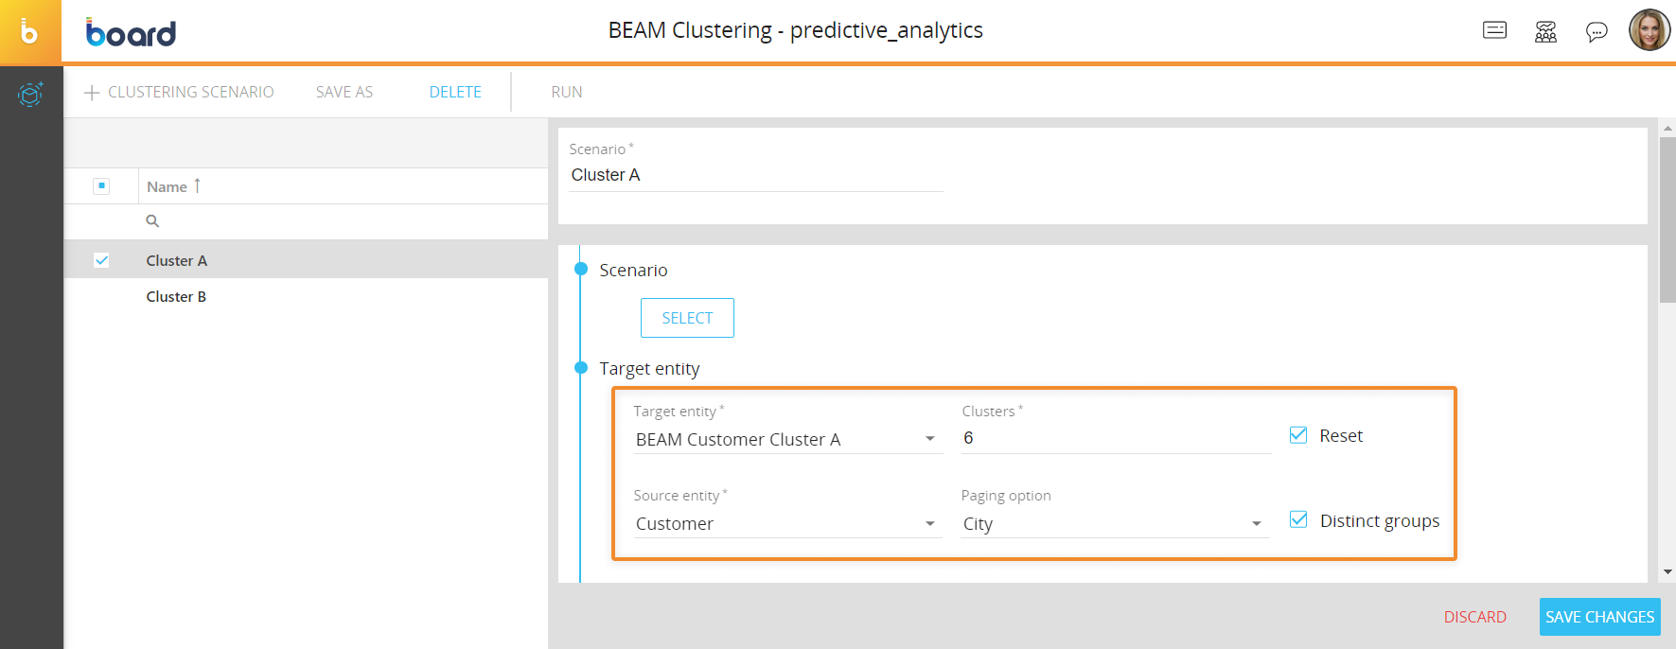
Task: Uncheck the Reset checkbox
Action: click(1298, 435)
